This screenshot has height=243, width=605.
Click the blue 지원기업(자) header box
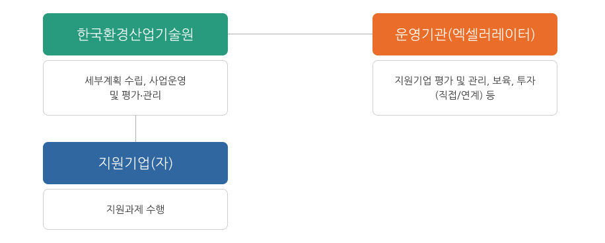tap(135, 163)
